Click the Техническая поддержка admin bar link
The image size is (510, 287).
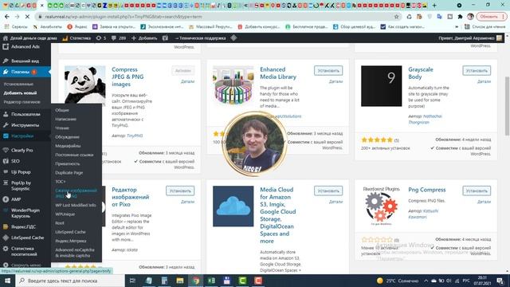point(200,38)
